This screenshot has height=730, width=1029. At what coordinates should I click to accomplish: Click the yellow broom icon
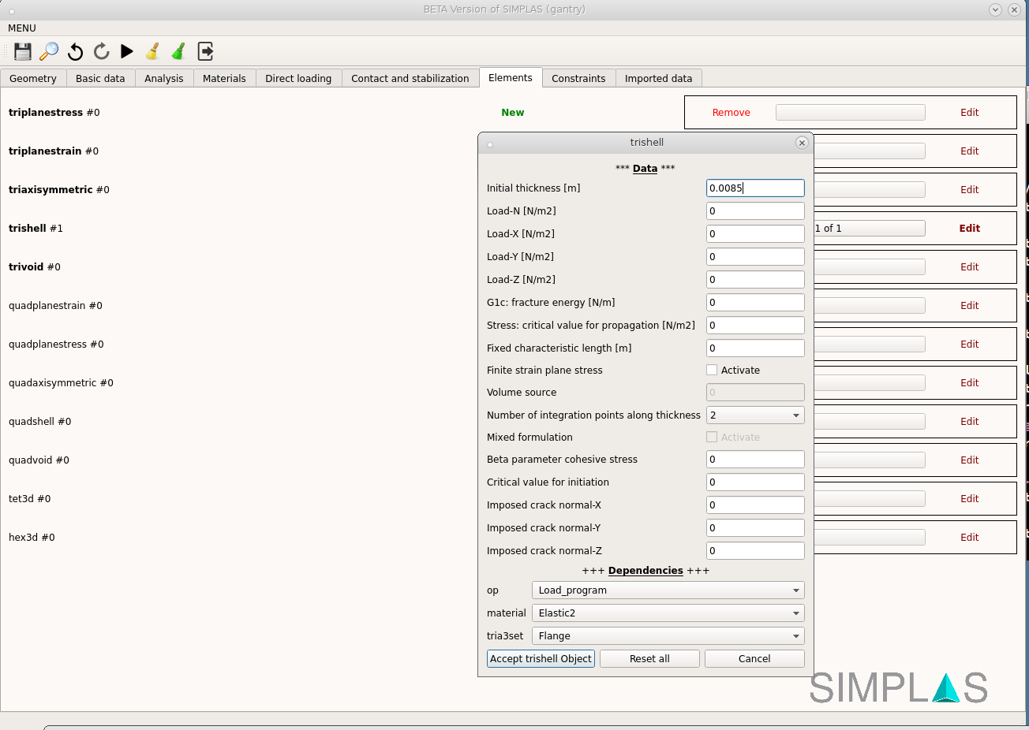pyautogui.click(x=153, y=51)
